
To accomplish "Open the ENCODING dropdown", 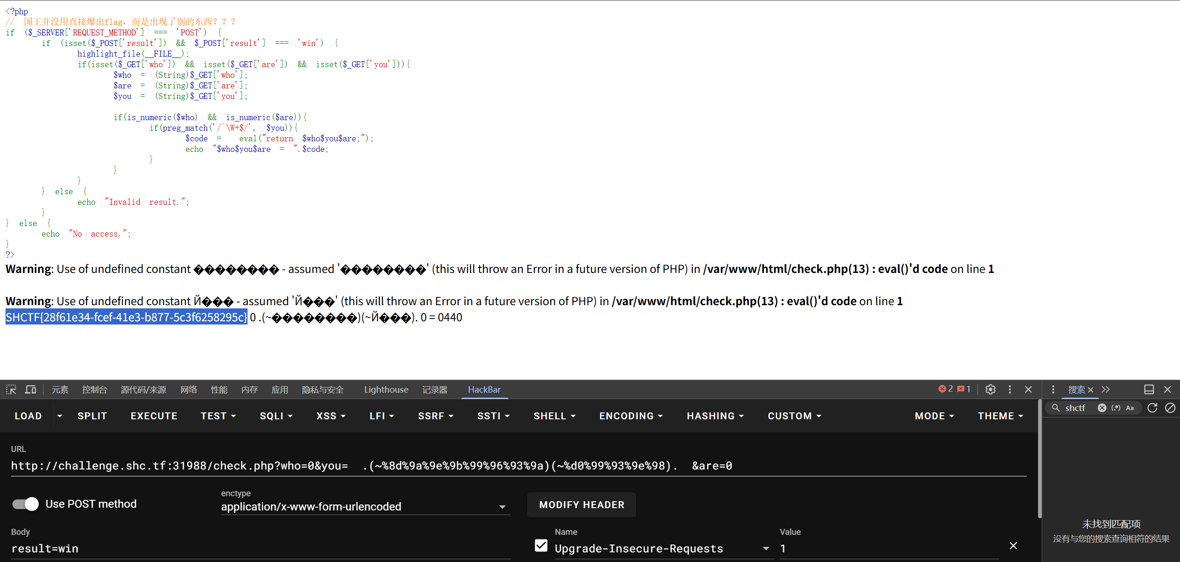I will (631, 416).
